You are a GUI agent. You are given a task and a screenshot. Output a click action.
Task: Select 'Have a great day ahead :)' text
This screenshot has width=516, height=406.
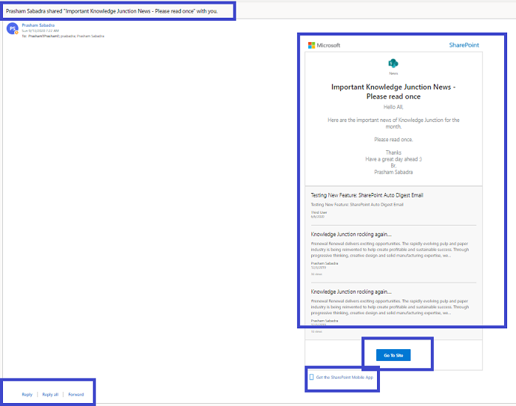tap(393, 159)
